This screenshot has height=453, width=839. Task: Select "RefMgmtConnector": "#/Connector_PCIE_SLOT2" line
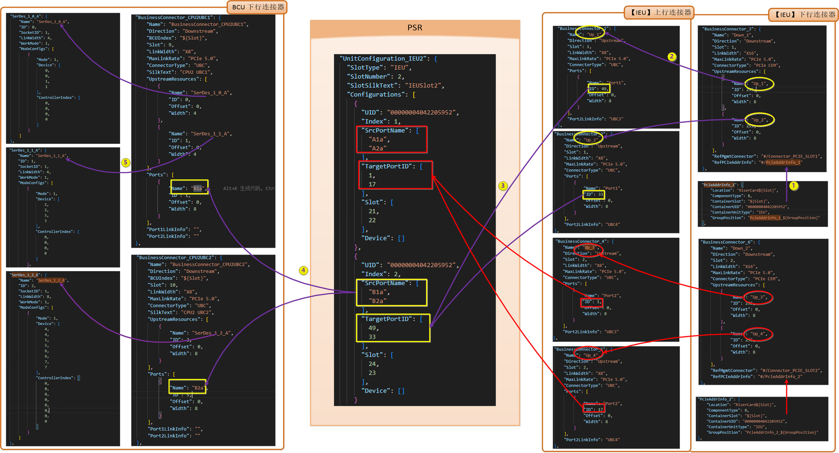pyautogui.click(x=766, y=370)
